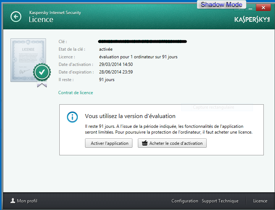Open Configuration in the bottom bar
This screenshot has height=210, width=275.
[x=185, y=201]
